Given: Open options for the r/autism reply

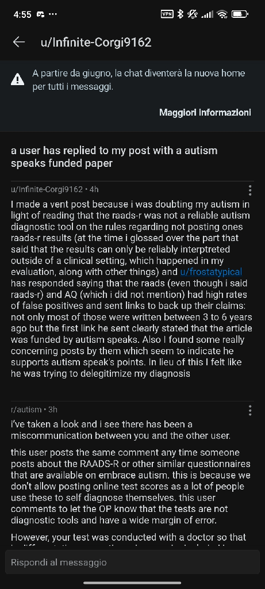Looking at the screenshot, I should pos(250,411).
